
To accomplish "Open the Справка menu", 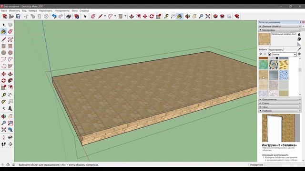I will click(x=84, y=10).
